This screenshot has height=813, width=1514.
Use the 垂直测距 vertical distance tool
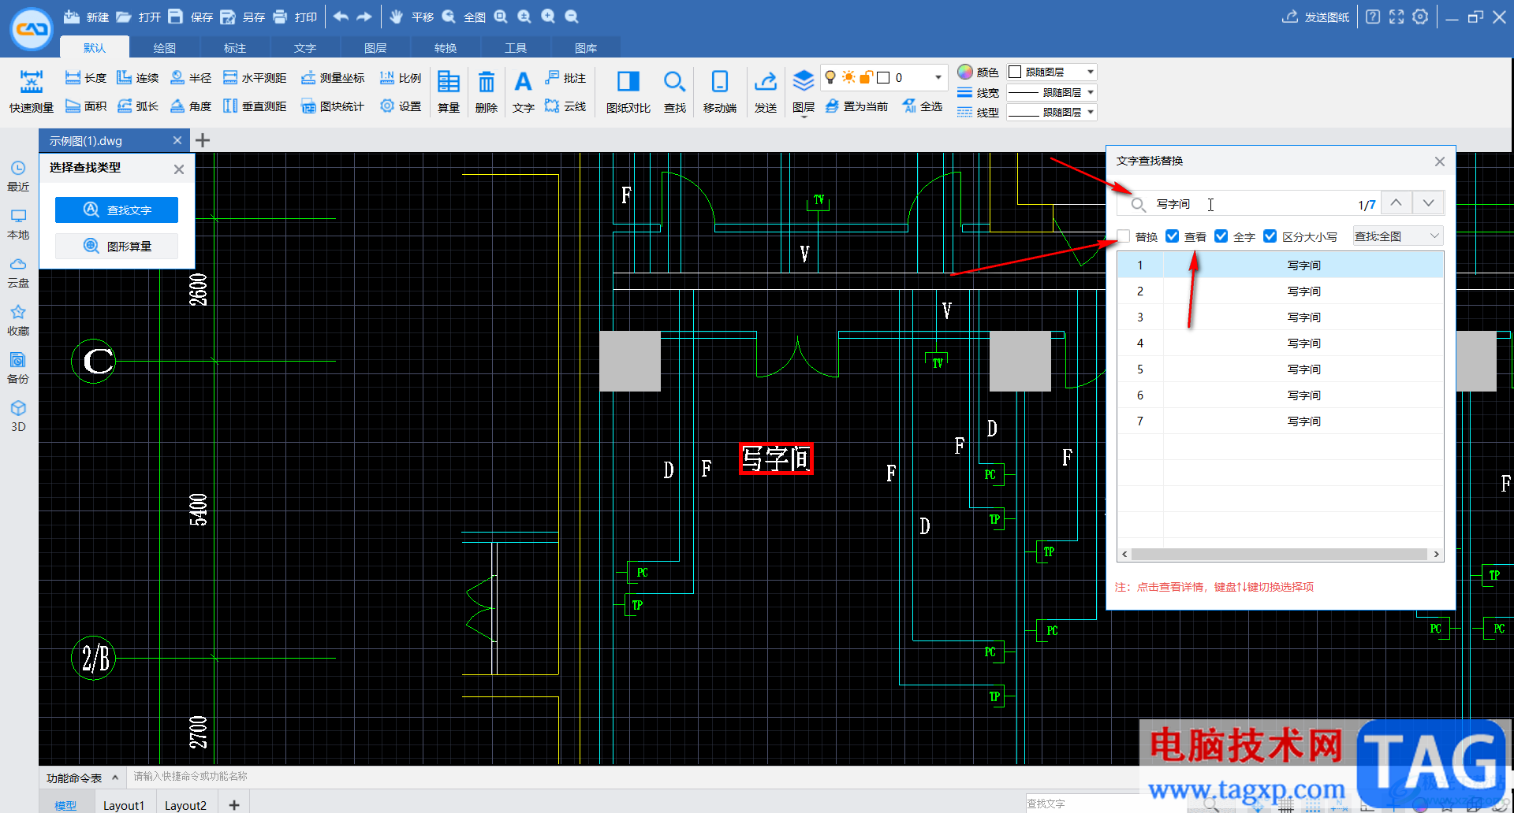(255, 106)
